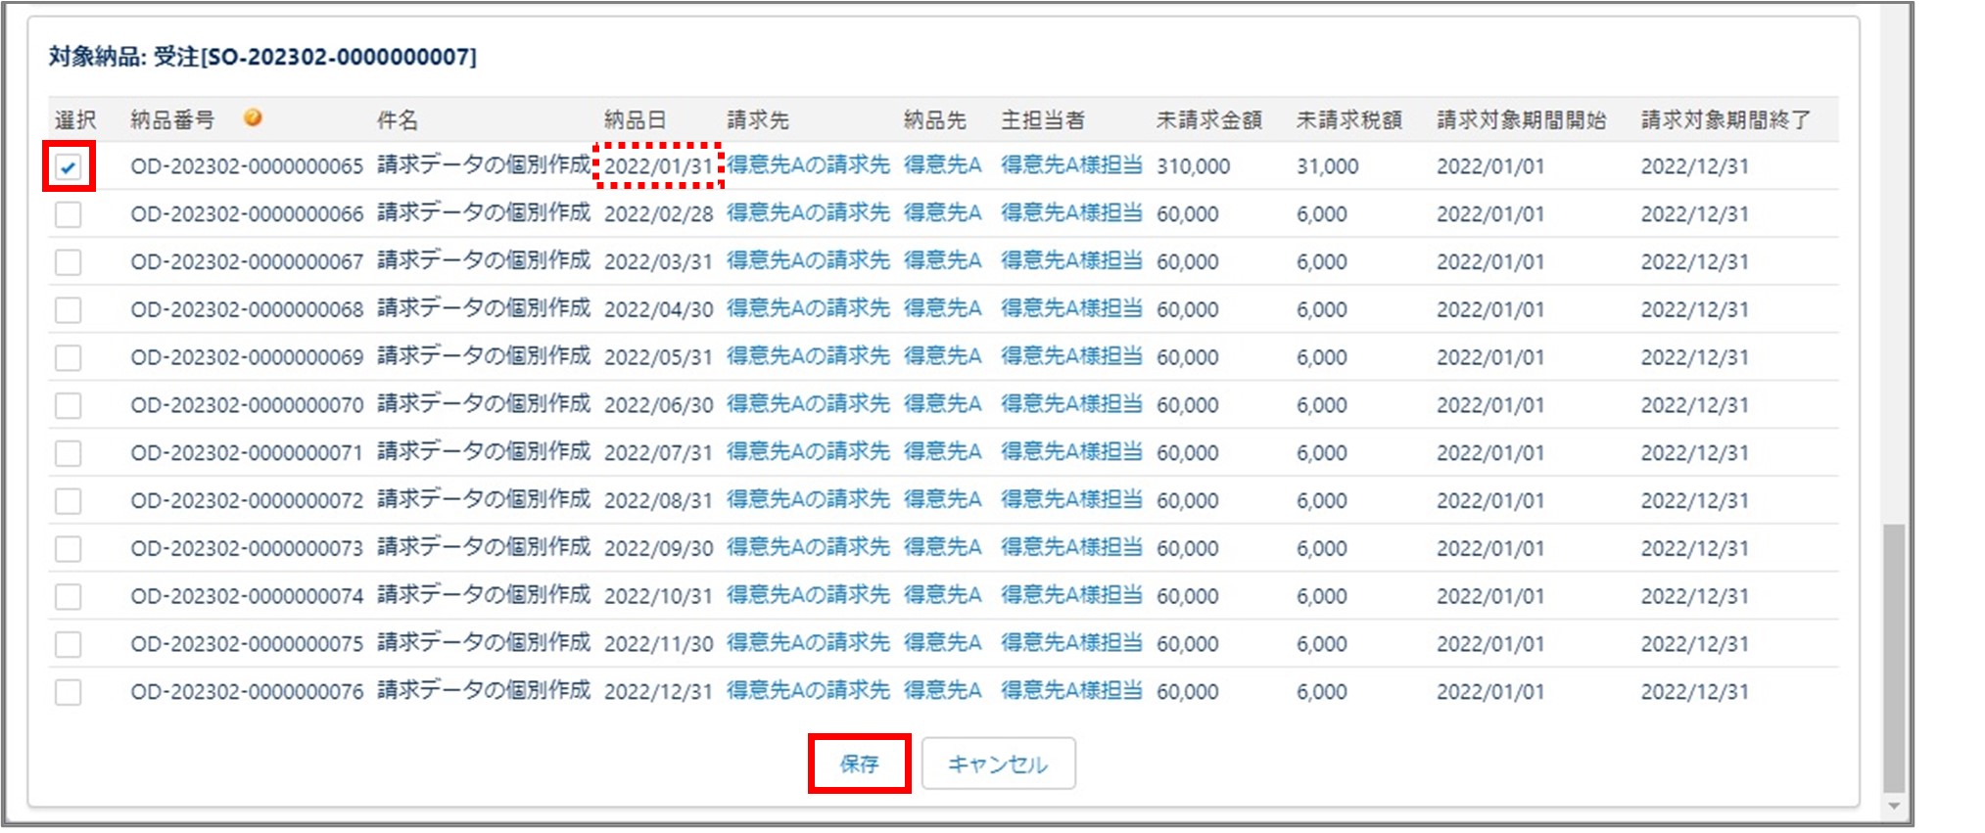Open 得意先A様担当 link in row 0000000072

[x=1071, y=500]
